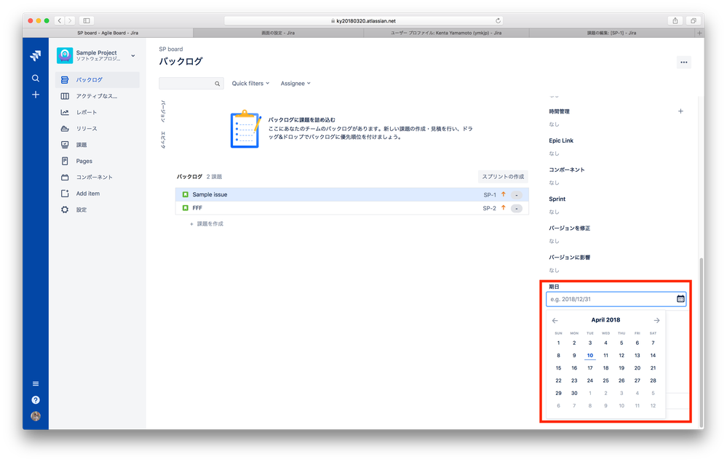Click the plus icon beside 時間管理

(x=680, y=111)
